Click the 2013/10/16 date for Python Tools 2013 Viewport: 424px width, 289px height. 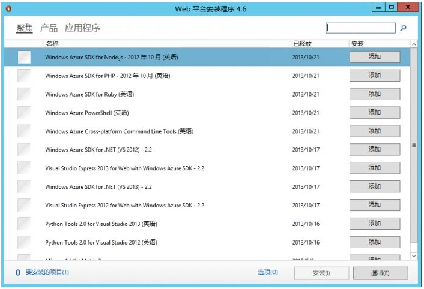[306, 224]
